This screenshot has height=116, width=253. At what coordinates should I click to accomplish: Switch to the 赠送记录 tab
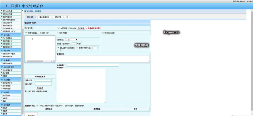[x=58, y=17]
